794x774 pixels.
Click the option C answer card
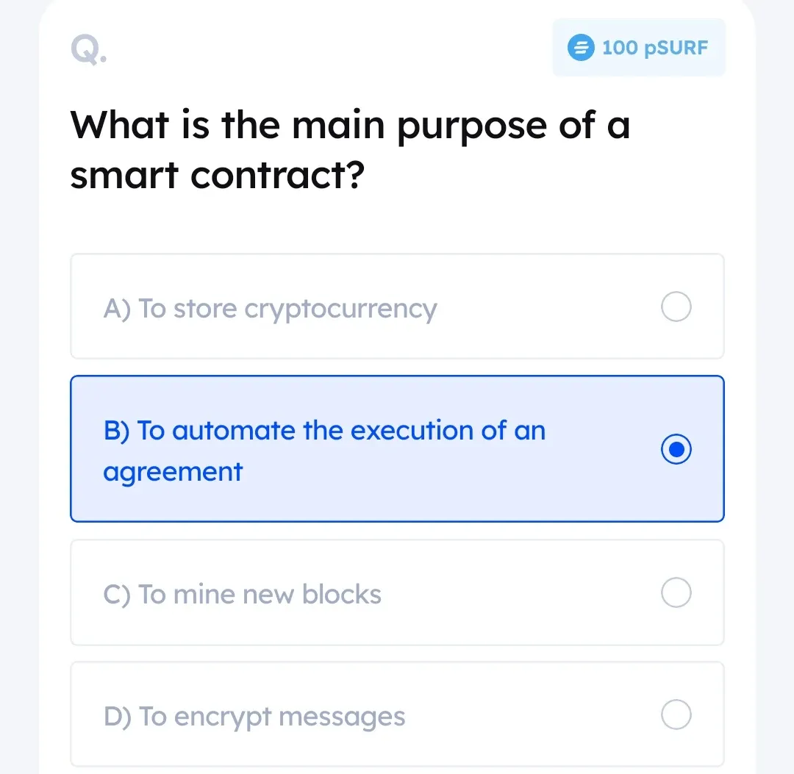(397, 592)
